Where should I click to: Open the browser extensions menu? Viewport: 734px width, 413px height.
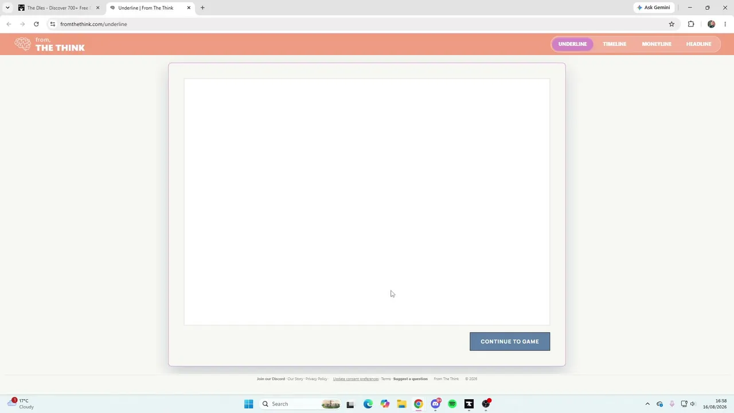coord(691,24)
